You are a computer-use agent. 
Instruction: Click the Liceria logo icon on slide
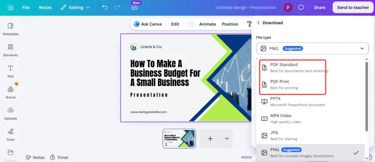tap(134, 47)
